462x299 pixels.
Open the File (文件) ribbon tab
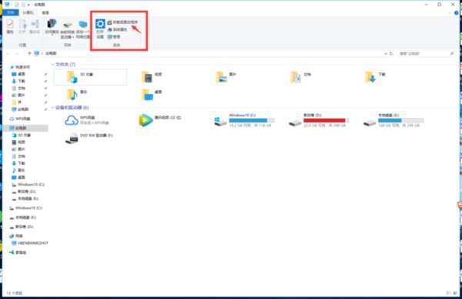pos(11,12)
